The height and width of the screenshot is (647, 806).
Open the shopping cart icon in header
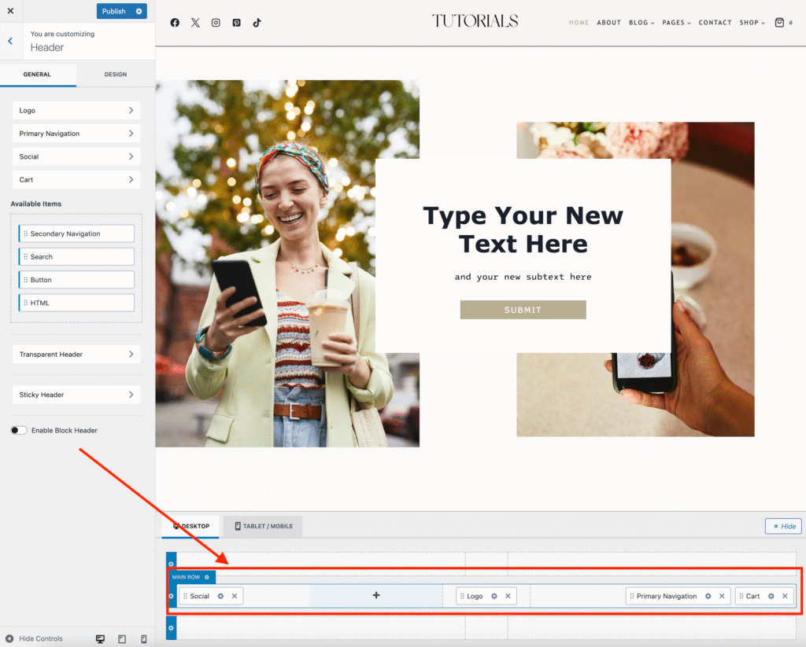779,23
